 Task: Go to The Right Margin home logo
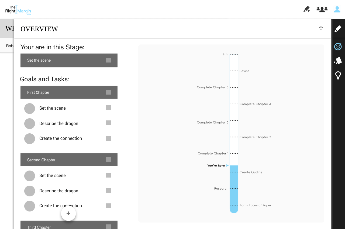click(18, 10)
